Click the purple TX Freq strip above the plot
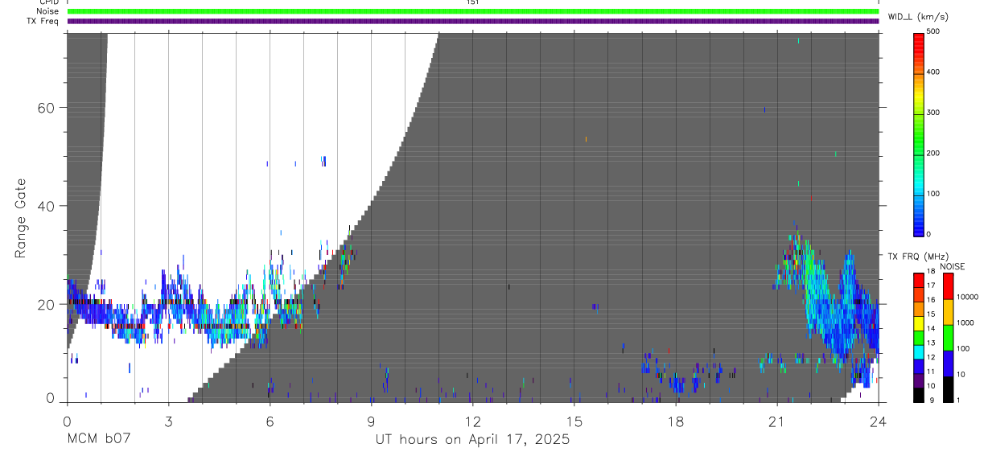Screen dimensions: 988x456 click(x=472, y=21)
